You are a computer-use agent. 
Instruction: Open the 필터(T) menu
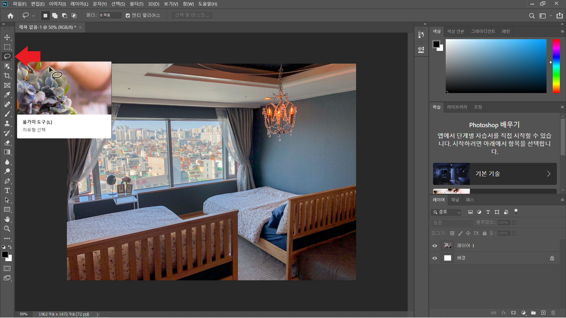(136, 4)
